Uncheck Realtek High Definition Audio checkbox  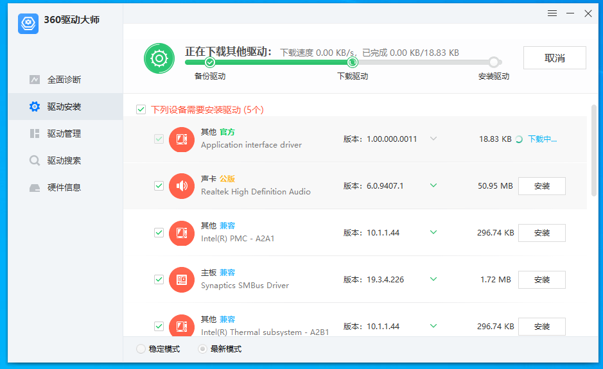click(x=159, y=185)
